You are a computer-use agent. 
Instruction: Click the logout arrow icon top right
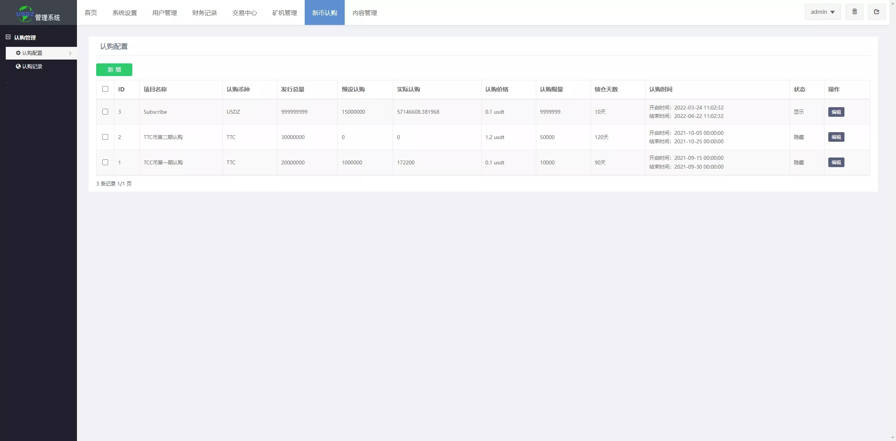point(876,12)
